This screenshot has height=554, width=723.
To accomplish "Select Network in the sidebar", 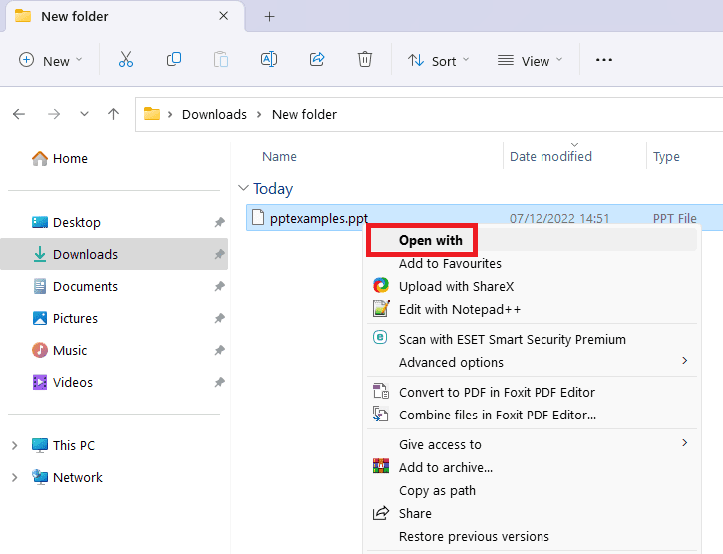I will 115,477.
